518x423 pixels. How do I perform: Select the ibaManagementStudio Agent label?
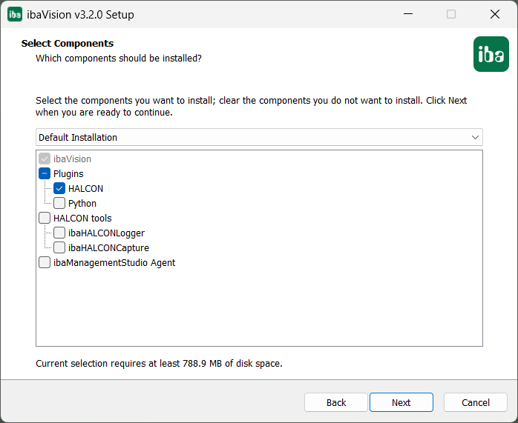click(x=114, y=263)
